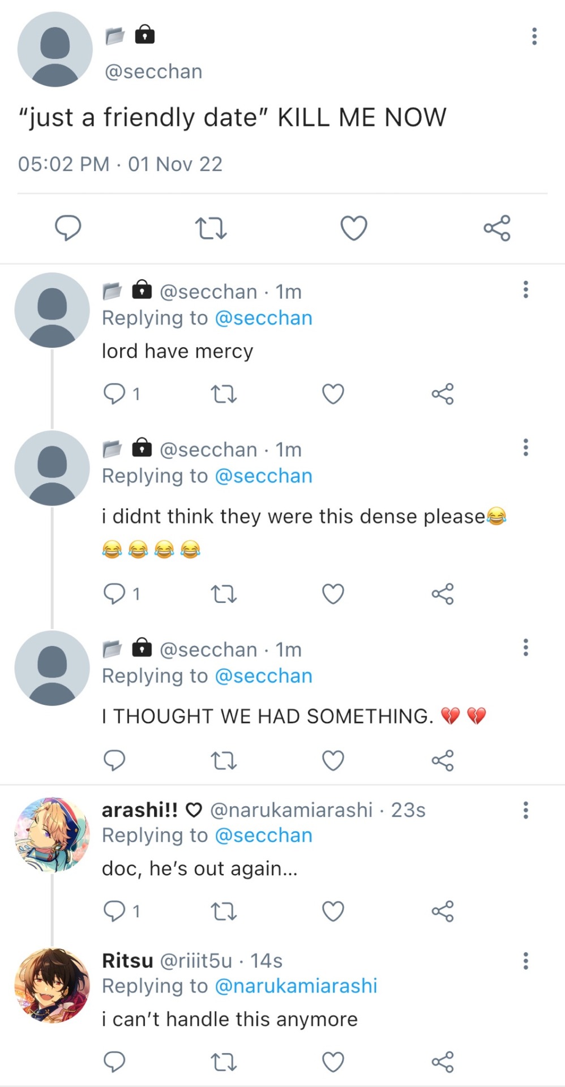The width and height of the screenshot is (565, 1087).
Task: Like the "I THOUGHT WE HAD SOMETHING" reply
Action: 333,760
